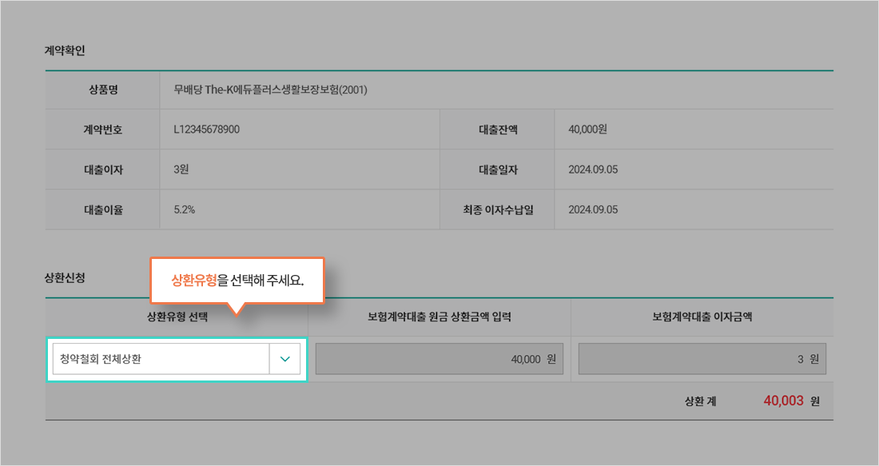Image resolution: width=879 pixels, height=466 pixels.
Task: Click the 대출이율 value 5.2%
Action: point(185,209)
